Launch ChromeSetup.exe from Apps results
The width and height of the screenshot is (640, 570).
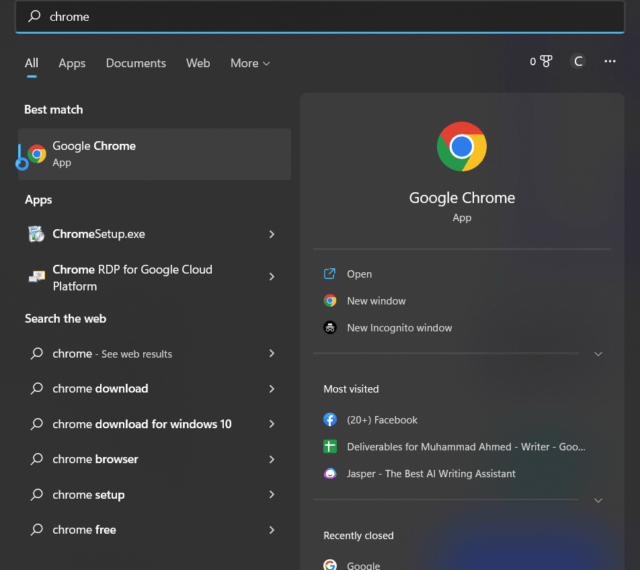[x=99, y=234]
